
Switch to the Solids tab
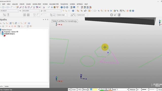(7, 86)
